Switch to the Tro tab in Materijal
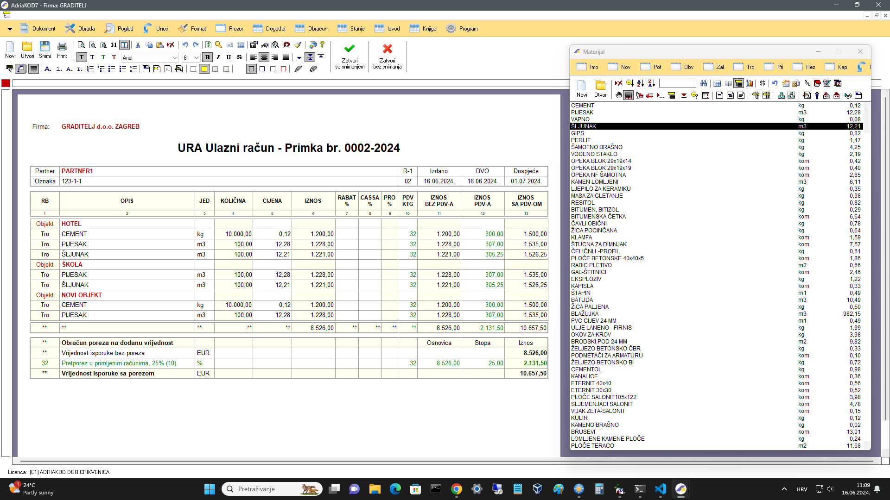 [x=744, y=67]
